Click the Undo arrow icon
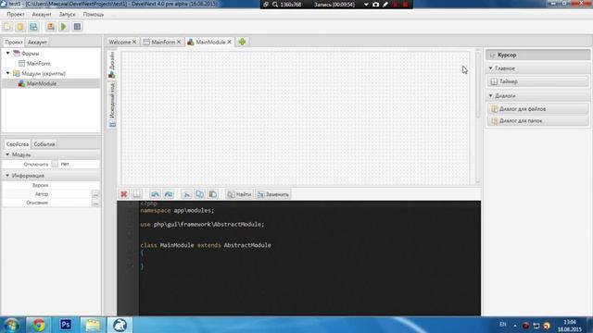This screenshot has width=593, height=333. coord(155,194)
